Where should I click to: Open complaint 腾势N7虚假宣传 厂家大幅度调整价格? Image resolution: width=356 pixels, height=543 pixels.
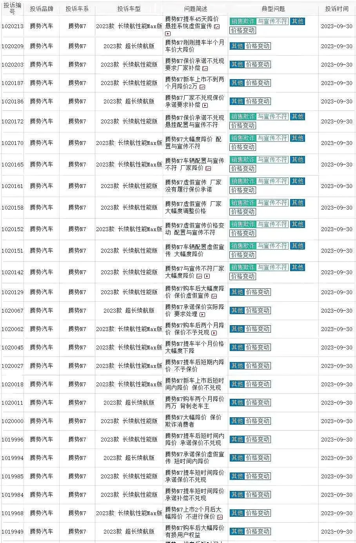click(x=194, y=208)
